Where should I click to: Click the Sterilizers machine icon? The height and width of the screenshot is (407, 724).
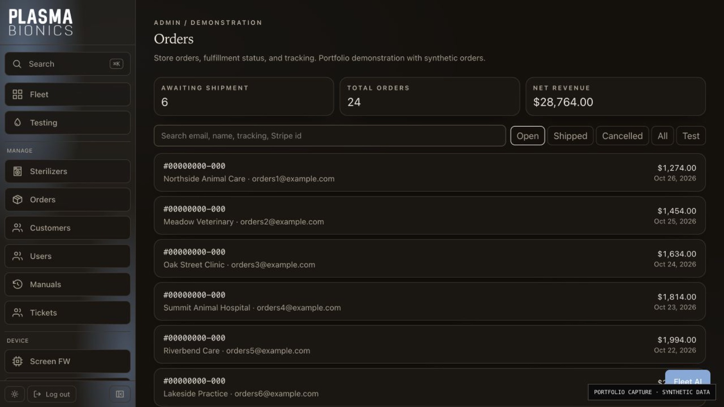(x=17, y=171)
